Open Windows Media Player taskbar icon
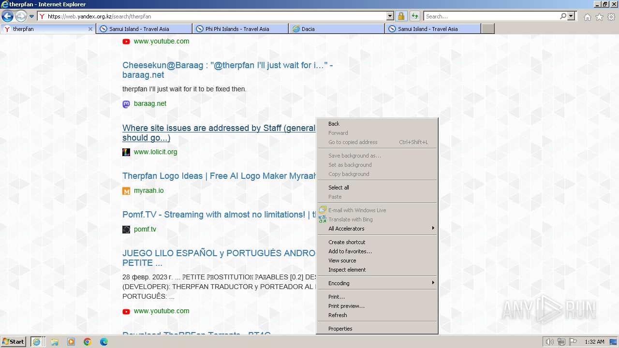Screen dimensions: 619x348 [71, 342]
